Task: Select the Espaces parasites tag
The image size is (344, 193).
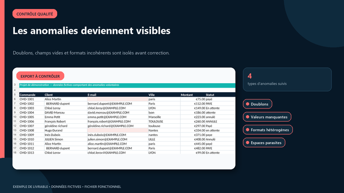Action: click(x=264, y=143)
